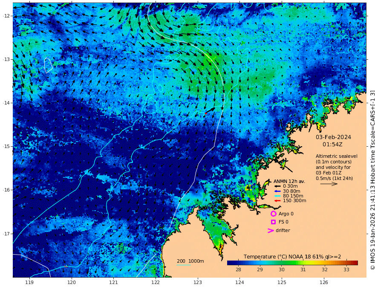The image size is (375, 290).
Task: Click the latitude axis label -14
Action: click(x=6, y=103)
